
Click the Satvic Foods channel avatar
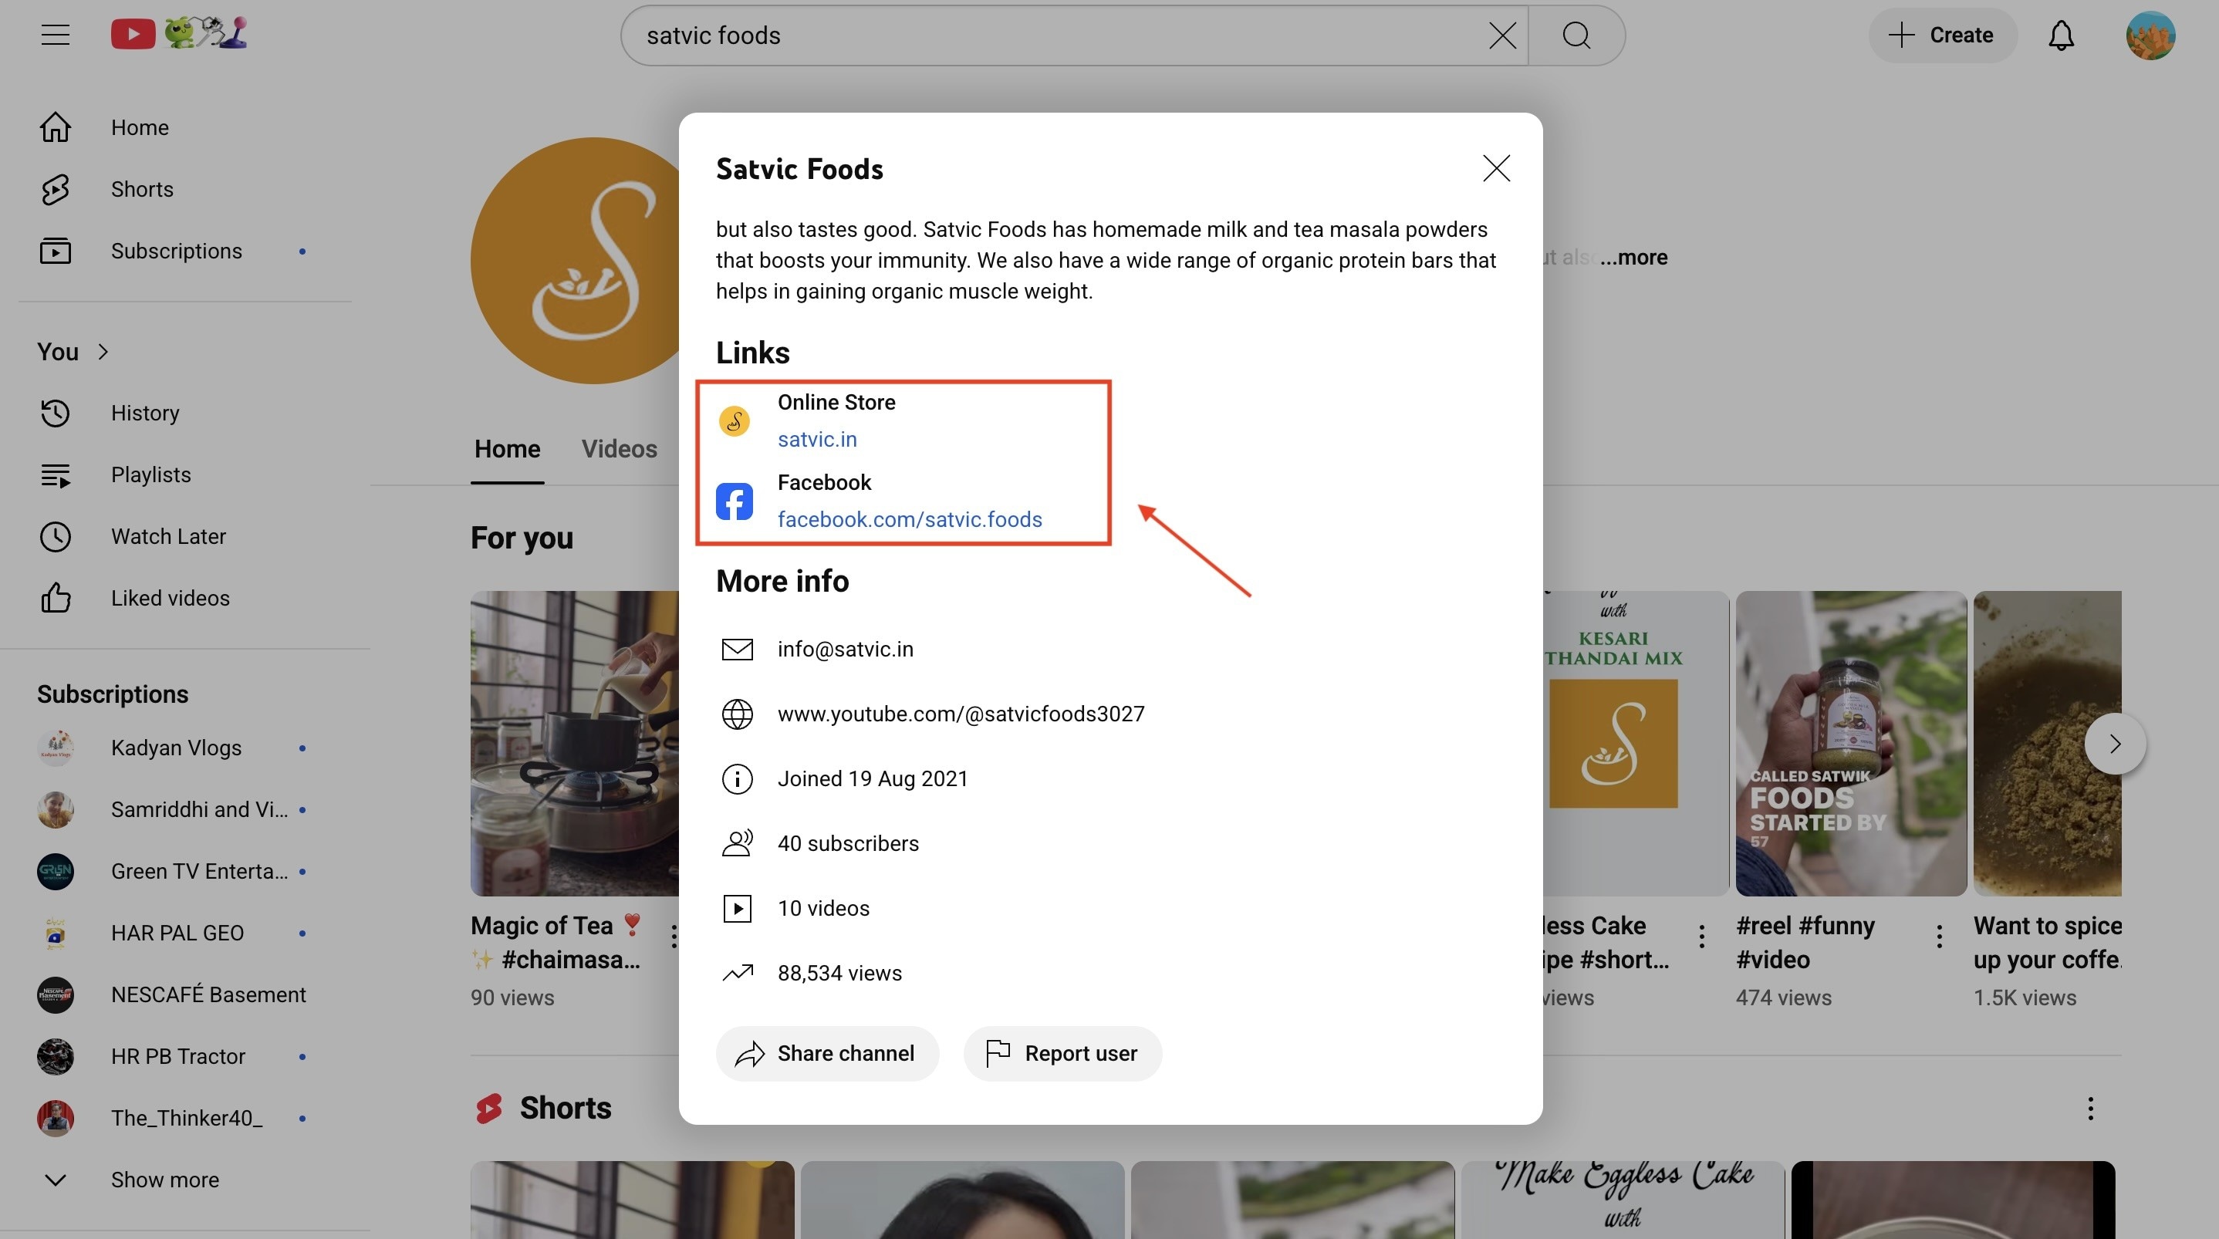pyautogui.click(x=576, y=260)
